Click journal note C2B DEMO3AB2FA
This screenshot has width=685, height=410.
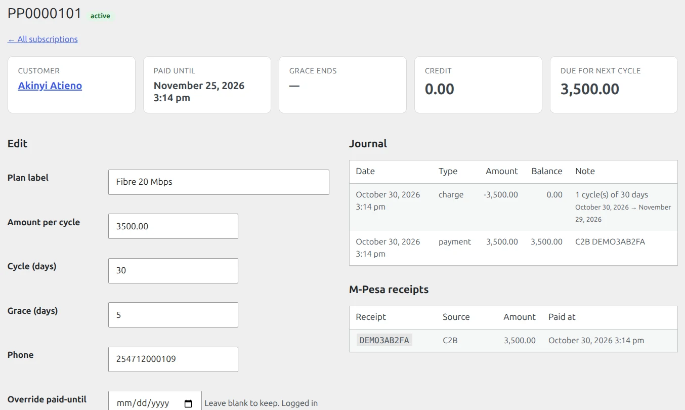[x=610, y=241]
